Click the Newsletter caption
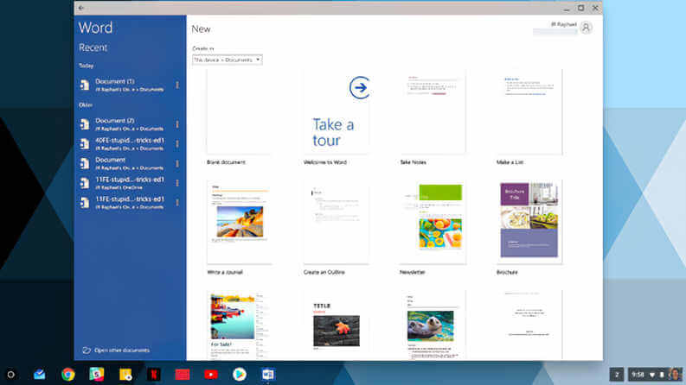 (x=412, y=272)
